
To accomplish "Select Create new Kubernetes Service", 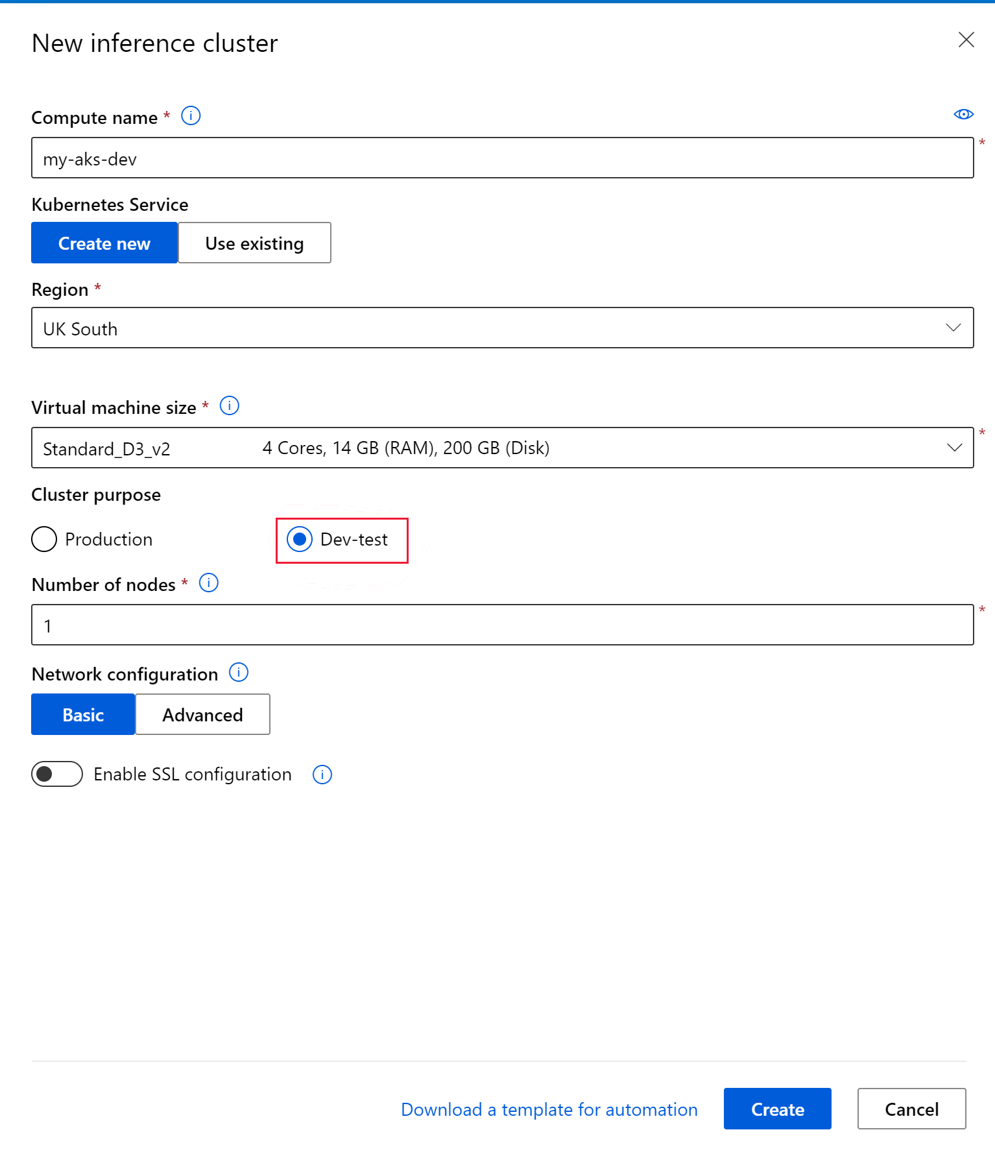I will pos(104,243).
